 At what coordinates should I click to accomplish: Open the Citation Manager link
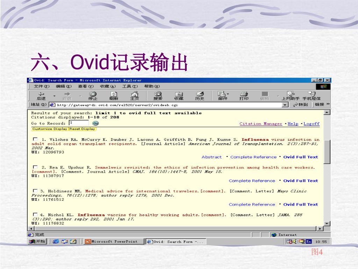point(261,124)
